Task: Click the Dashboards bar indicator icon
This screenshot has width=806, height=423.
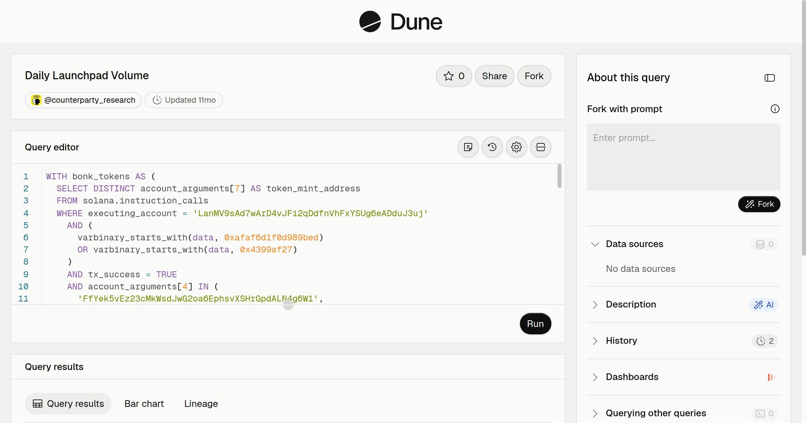Action: [x=771, y=377]
